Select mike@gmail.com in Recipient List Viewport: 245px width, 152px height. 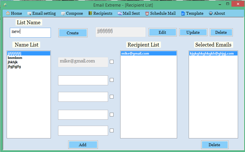click(149, 53)
